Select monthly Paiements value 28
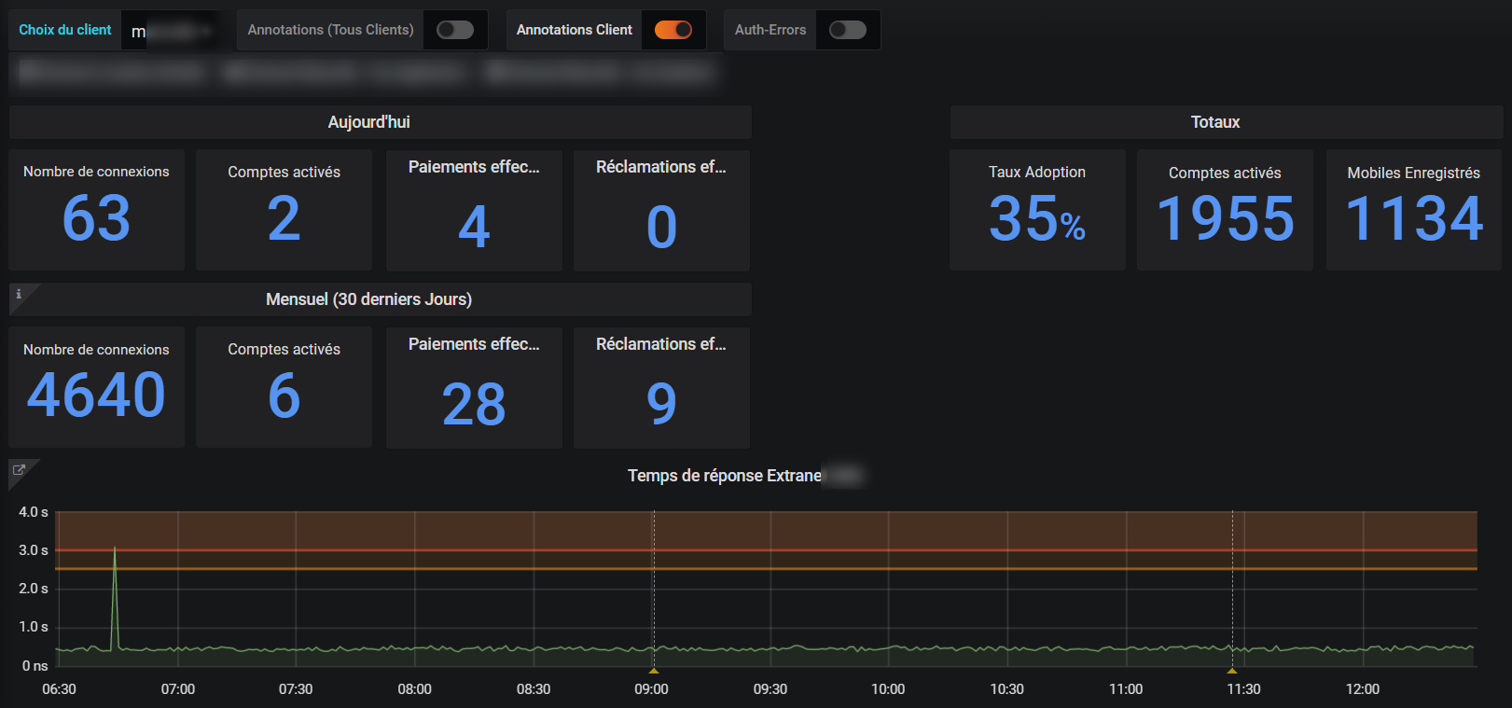Screen dimensions: 1512x708 click(474, 404)
